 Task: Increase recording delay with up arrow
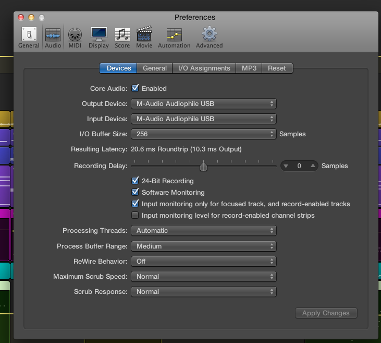313,166
